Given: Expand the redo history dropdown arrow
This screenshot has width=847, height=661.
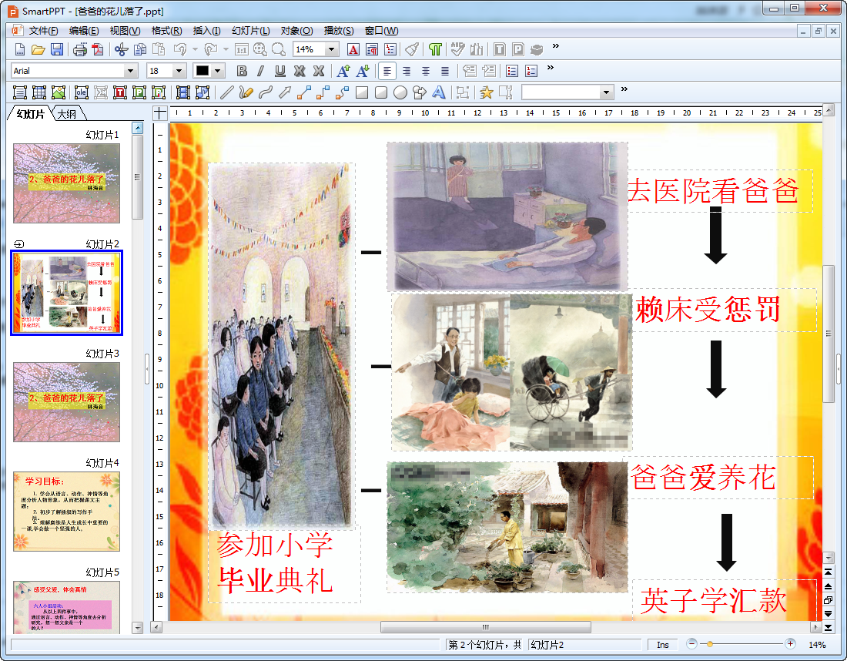Looking at the screenshot, I should [x=226, y=50].
